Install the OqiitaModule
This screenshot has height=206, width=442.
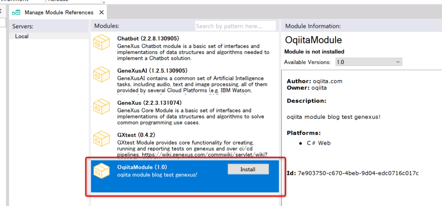click(x=248, y=169)
